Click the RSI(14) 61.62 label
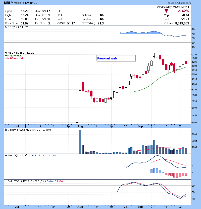 pos(18,27)
